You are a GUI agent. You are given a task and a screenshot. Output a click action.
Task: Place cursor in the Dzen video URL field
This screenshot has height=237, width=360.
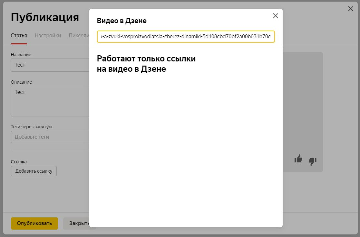(186, 37)
